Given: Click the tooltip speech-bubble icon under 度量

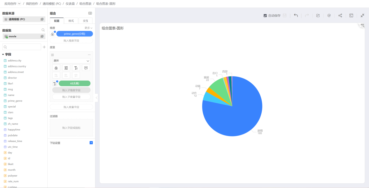Looking at the screenshot, I should [86, 68].
